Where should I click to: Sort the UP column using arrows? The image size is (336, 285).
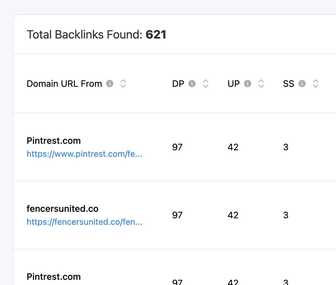point(261,84)
